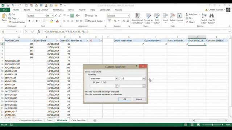Viewport: 232px width, 130px height.
Task: Open the Clear eraser menu
Action: coord(190,22)
